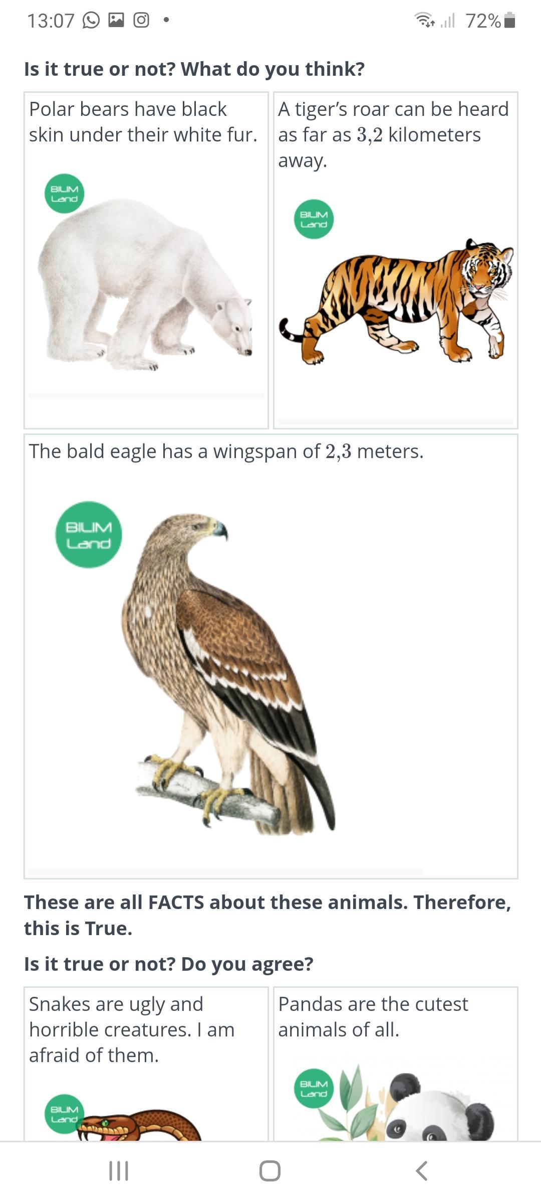Tap the 'Is it true or not? Do you agree?' heading
Screen dimensions: 541x1204
(169, 964)
